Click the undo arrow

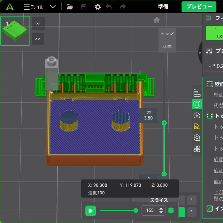109,7
